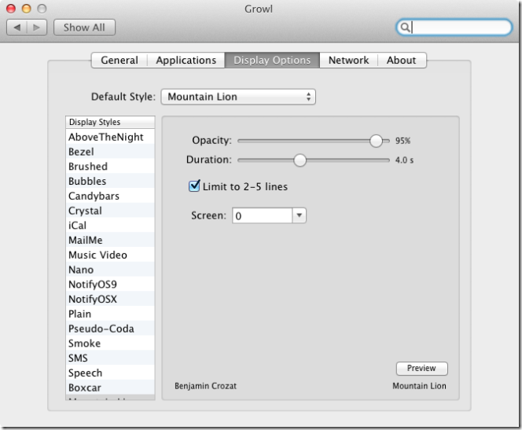
Task: Uncheck Limit to 2-5 lines
Action: (194, 186)
